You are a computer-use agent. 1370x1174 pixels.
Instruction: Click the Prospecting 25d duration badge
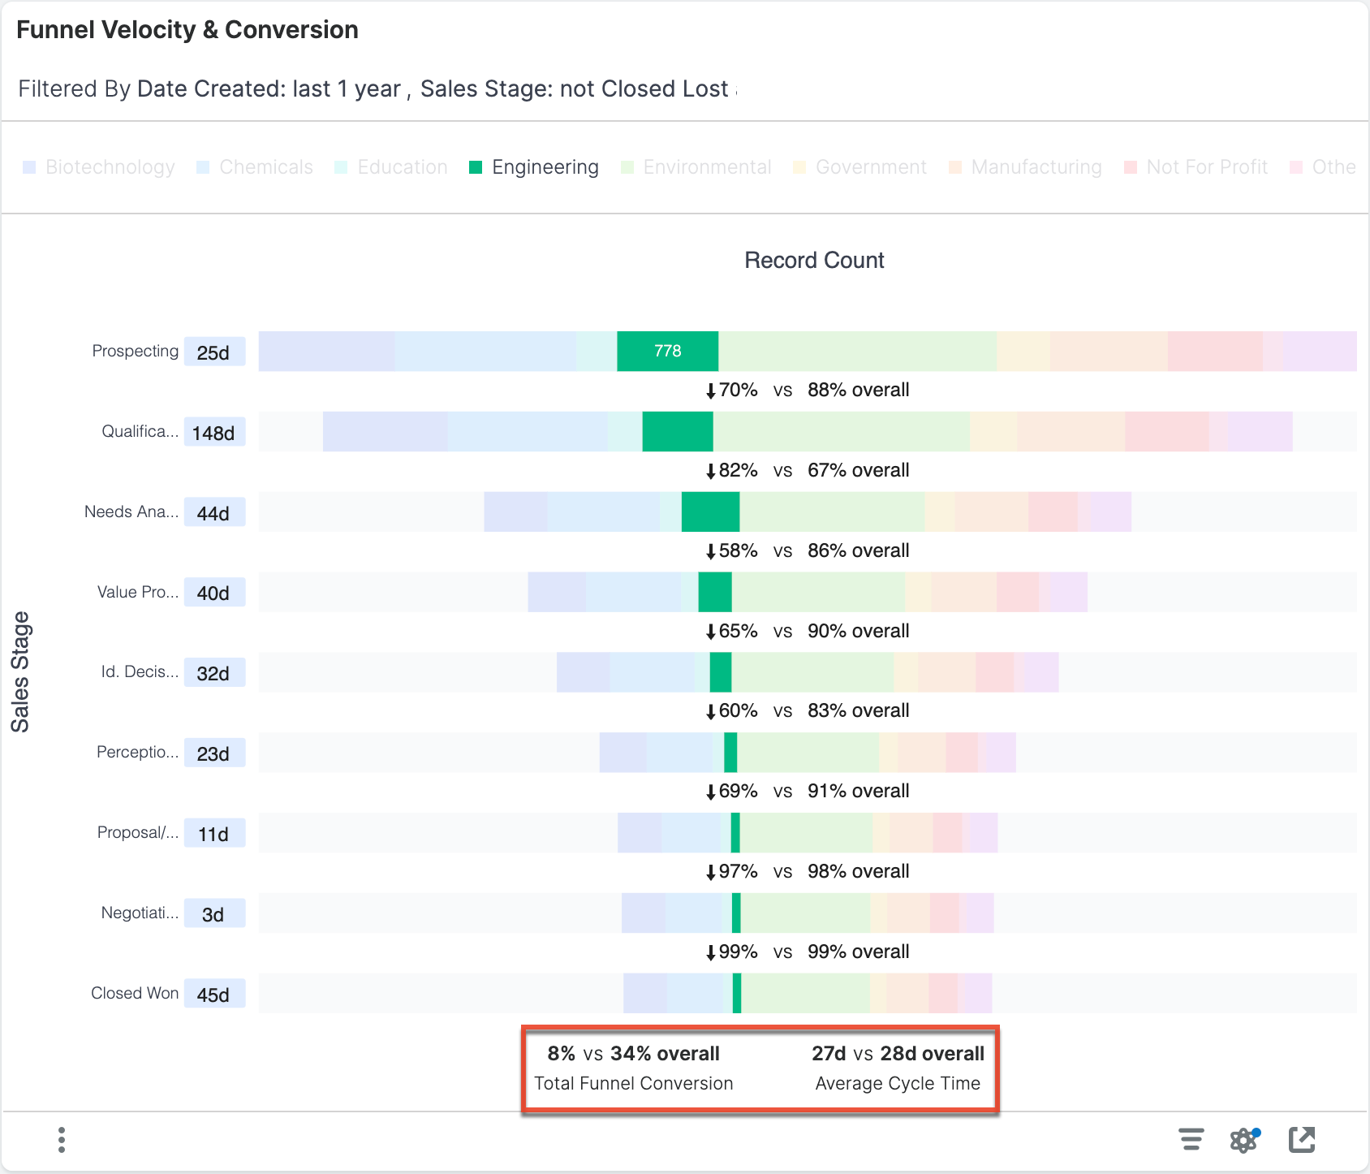214,352
